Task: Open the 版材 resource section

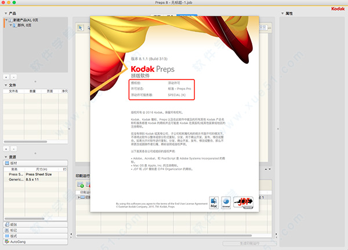Action: tap(35, 163)
